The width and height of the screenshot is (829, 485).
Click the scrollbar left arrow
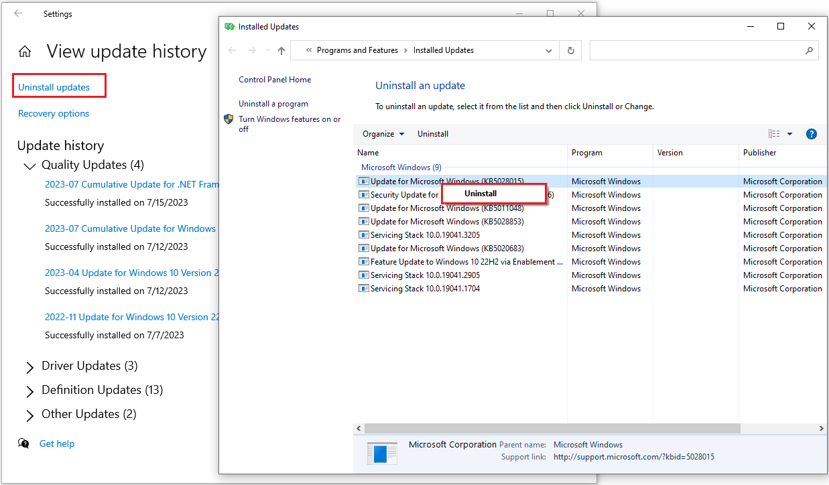[359, 428]
